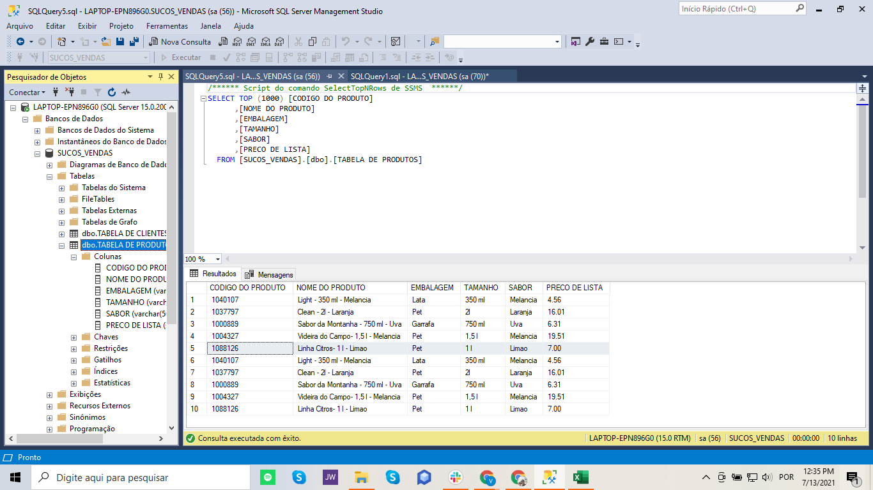
Task: Expand the Tabelas do Sistema node
Action: (62, 188)
